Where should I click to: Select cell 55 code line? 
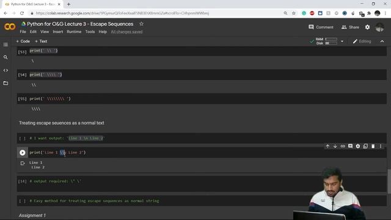coord(50,99)
